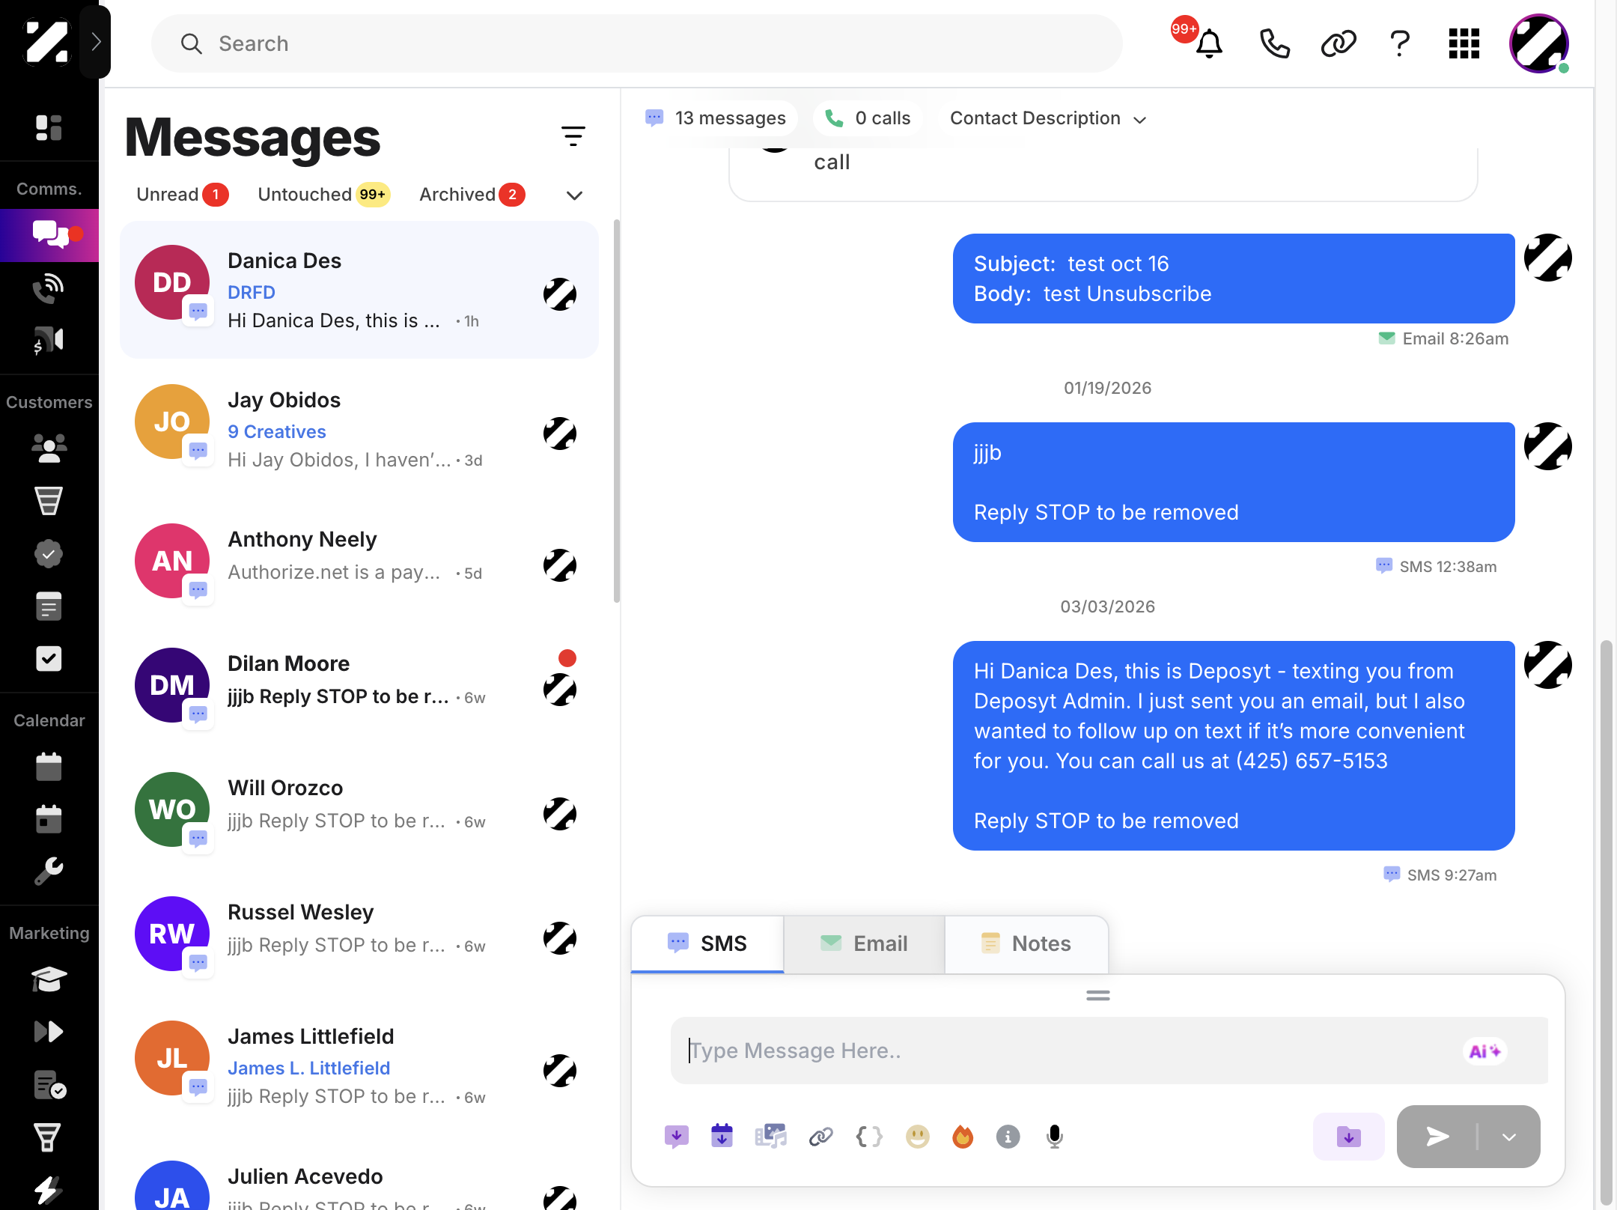1617x1210 pixels.
Task: Insert merge field curly braces
Action: point(869,1137)
